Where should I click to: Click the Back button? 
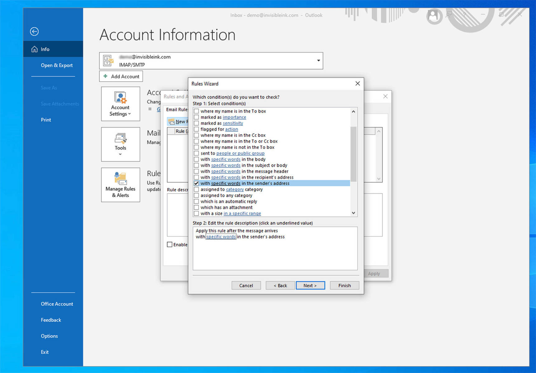coord(280,285)
